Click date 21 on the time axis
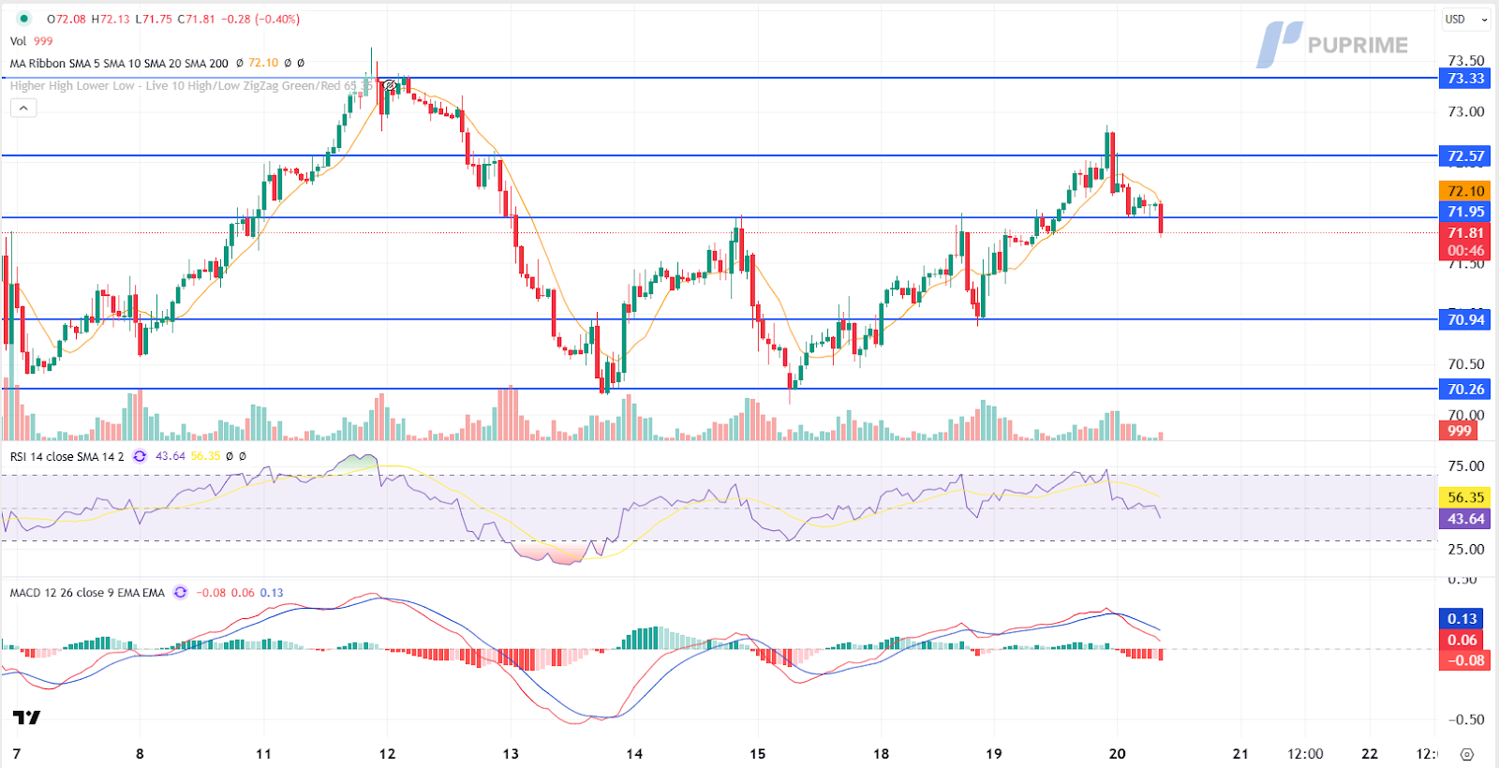1499x768 pixels. tap(1240, 754)
